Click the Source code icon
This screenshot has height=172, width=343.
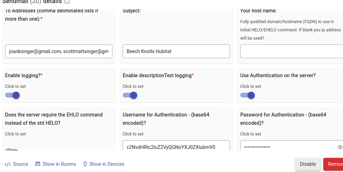(8, 164)
